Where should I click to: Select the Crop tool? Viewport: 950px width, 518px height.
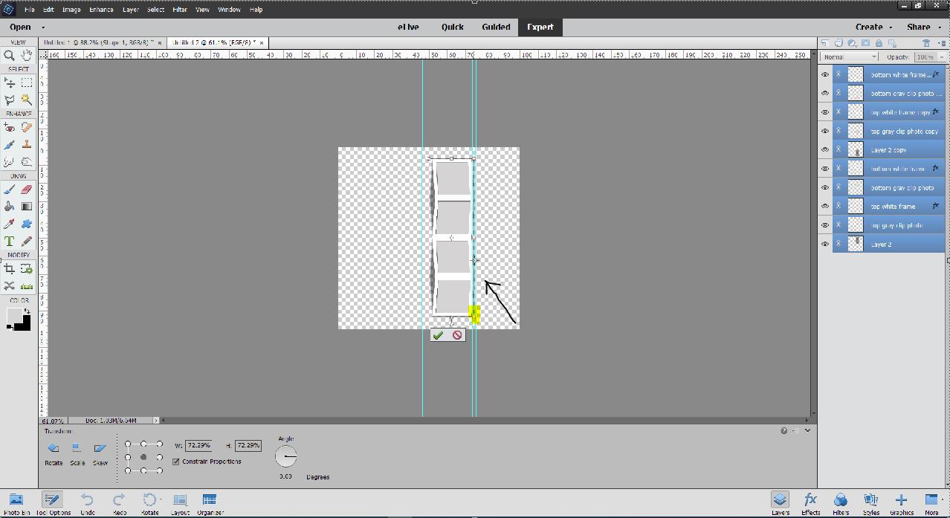tap(10, 269)
